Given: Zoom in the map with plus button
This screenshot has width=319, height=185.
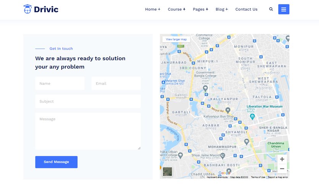Looking at the screenshot, I should tap(282, 159).
